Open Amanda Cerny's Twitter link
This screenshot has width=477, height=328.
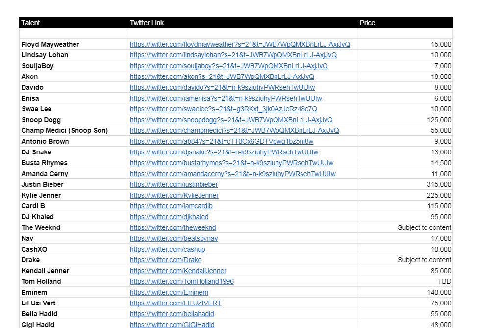click(233, 174)
